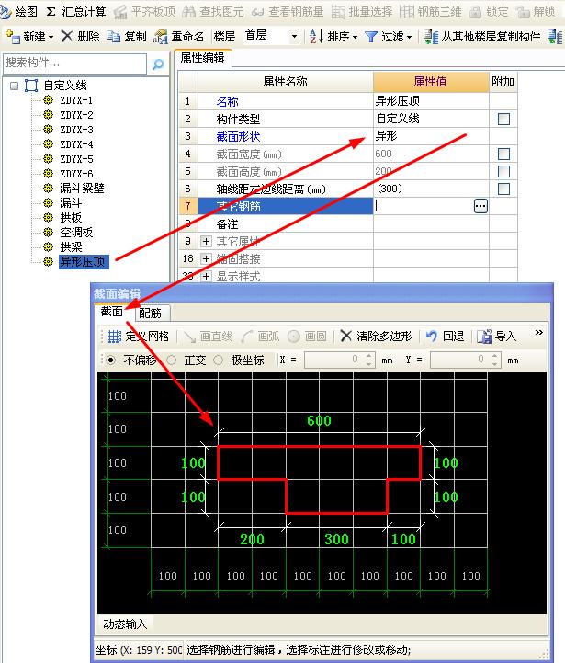Show more toolbar items via chevron
The width and height of the screenshot is (565, 663).
(x=538, y=333)
